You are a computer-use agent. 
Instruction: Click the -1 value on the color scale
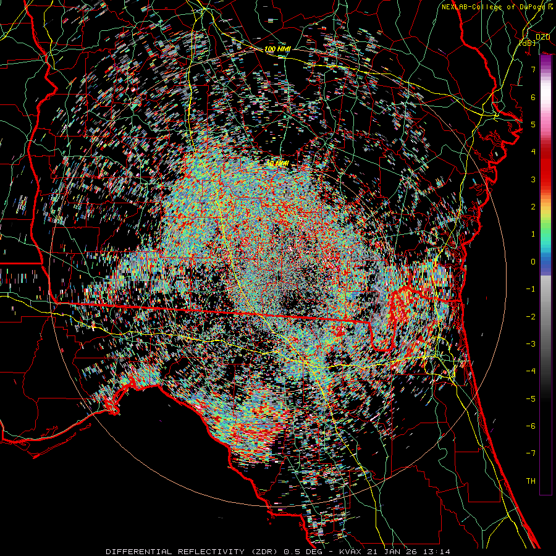click(531, 289)
